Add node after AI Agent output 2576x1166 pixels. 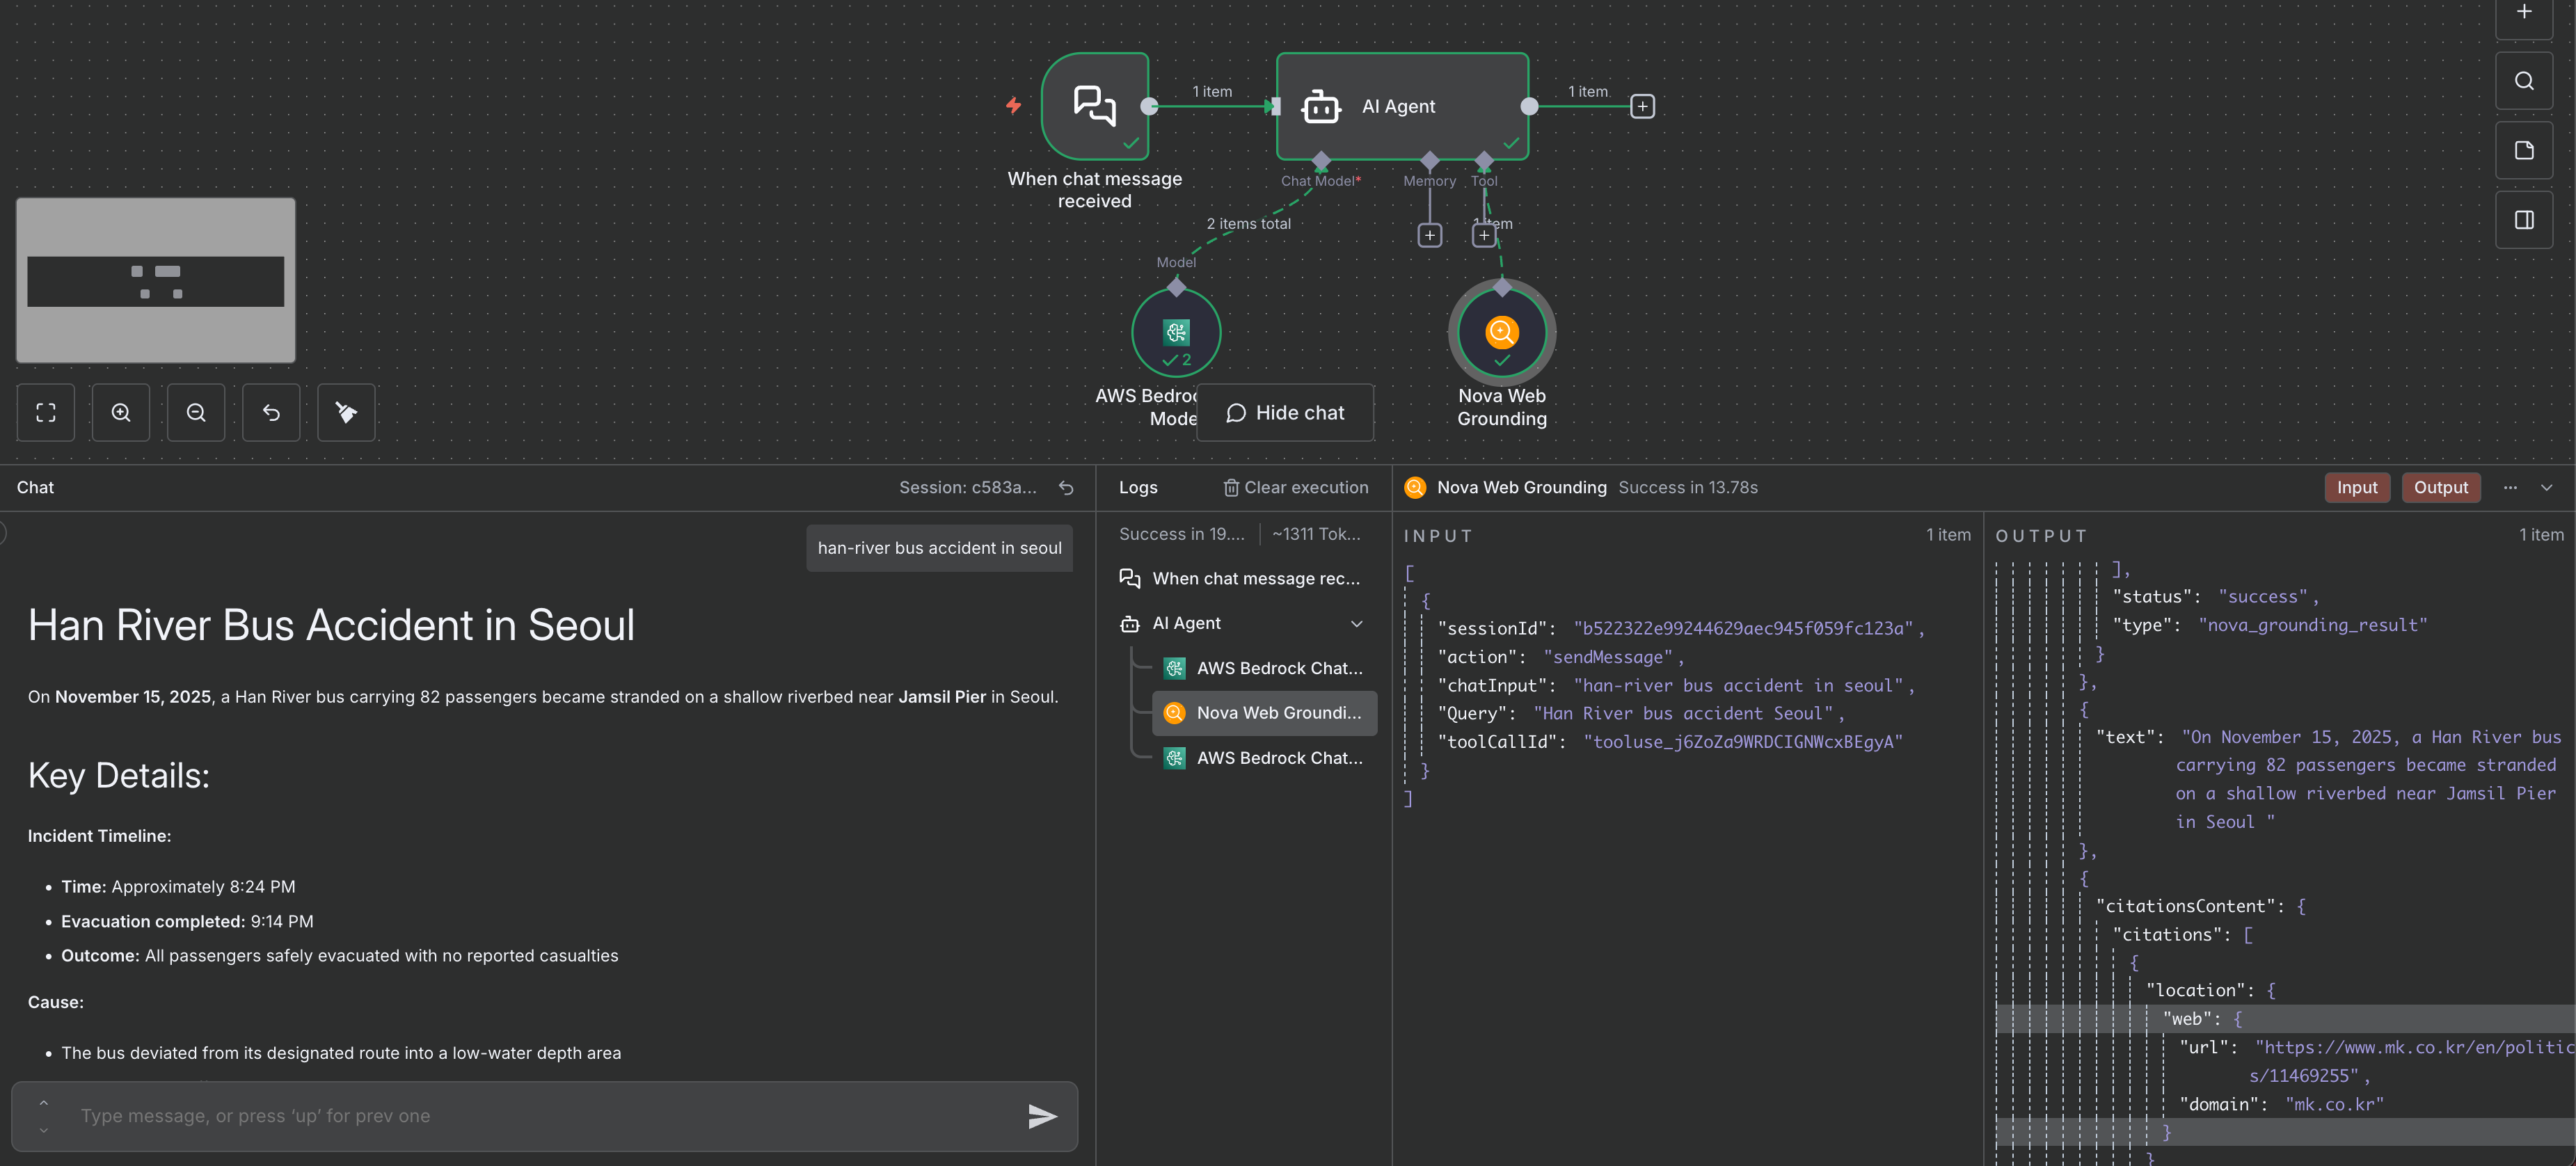(x=1642, y=106)
